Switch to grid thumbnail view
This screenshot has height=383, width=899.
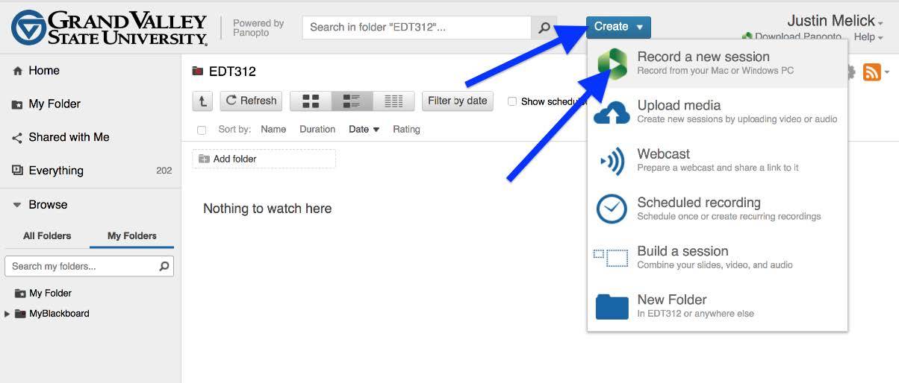click(311, 101)
